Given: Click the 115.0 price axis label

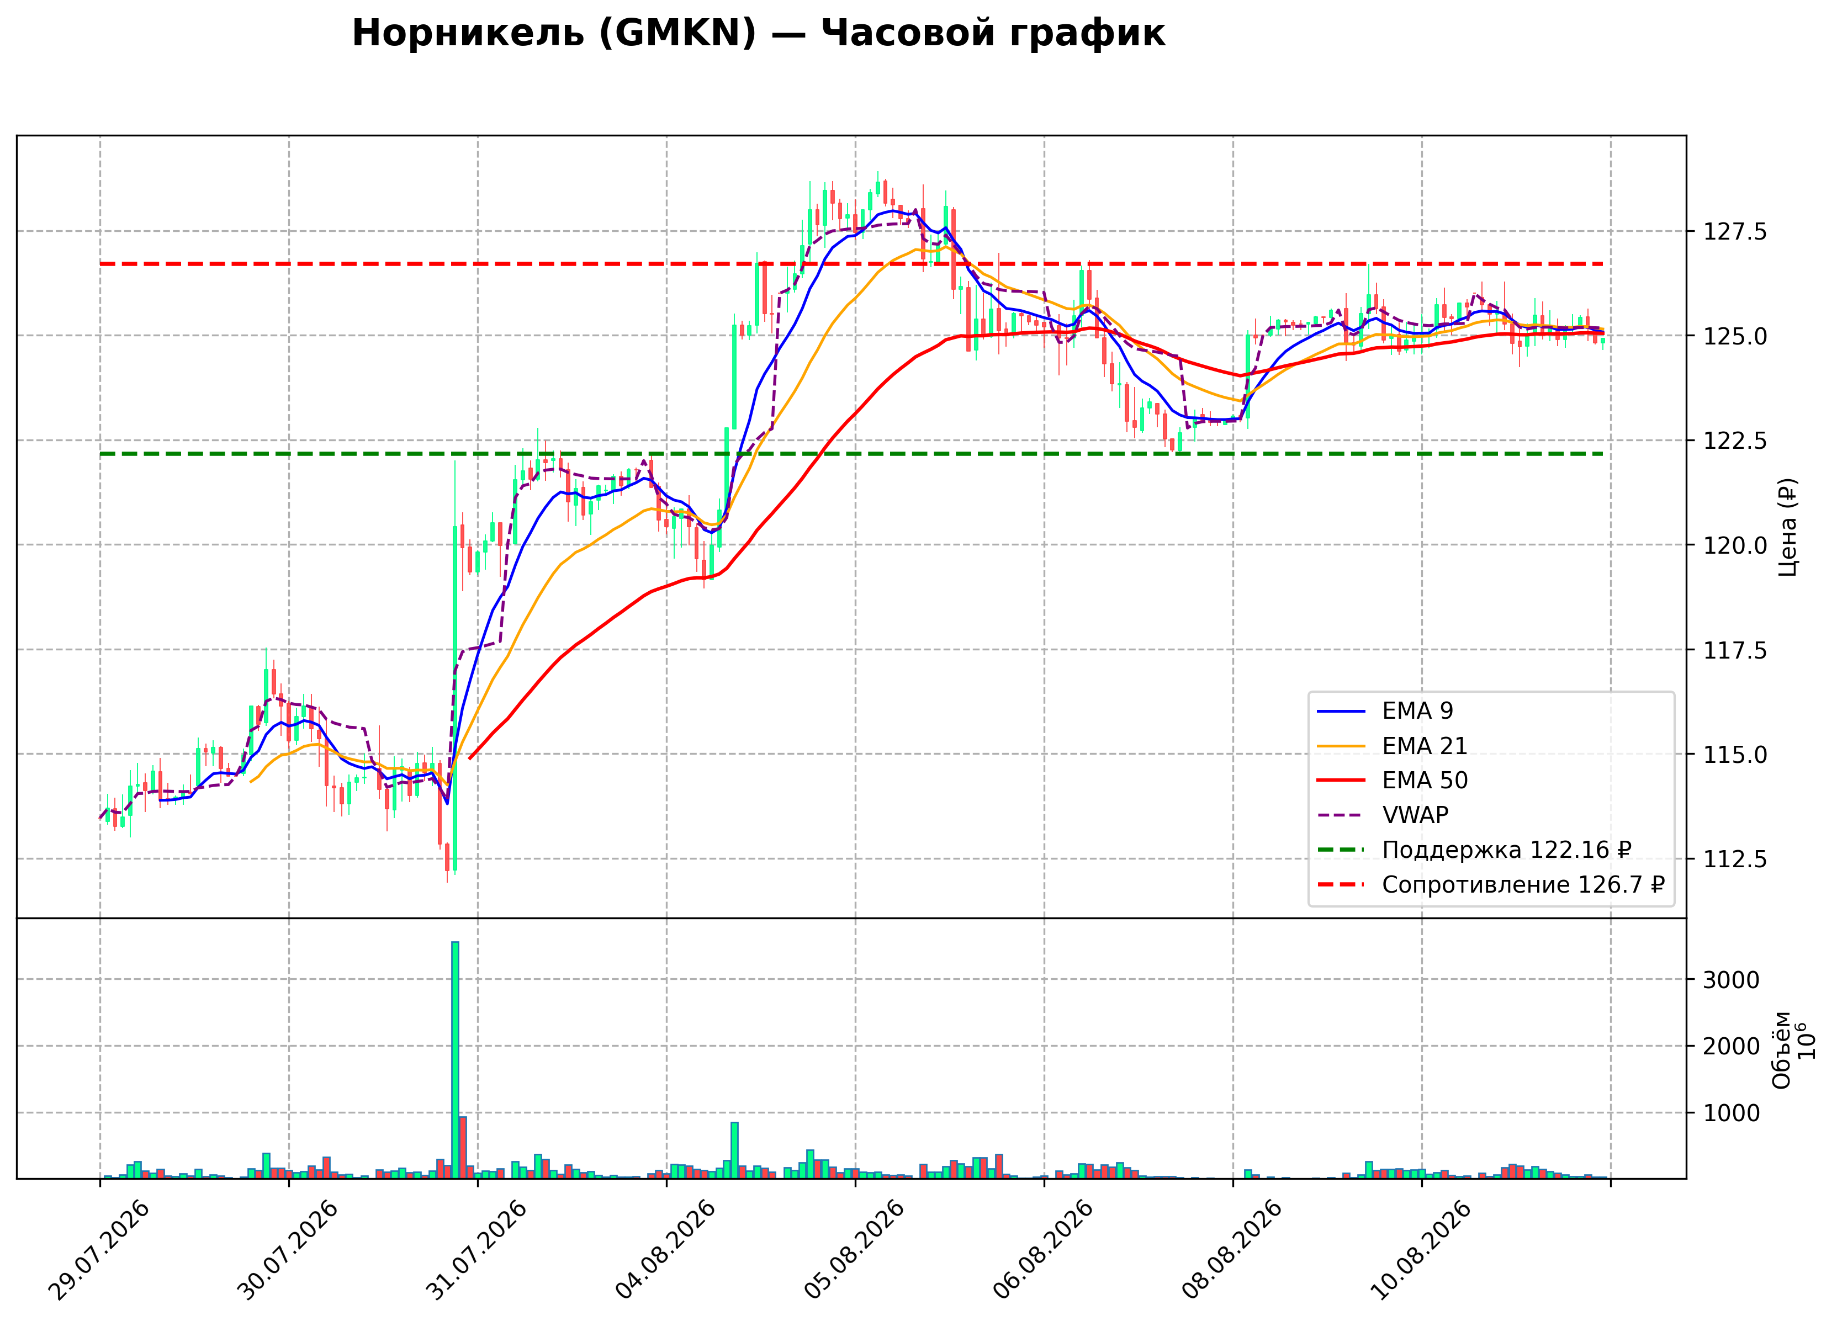Looking at the screenshot, I should (x=1736, y=755).
